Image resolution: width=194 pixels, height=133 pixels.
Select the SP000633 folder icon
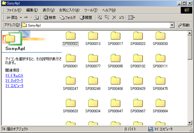(x=71, y=103)
